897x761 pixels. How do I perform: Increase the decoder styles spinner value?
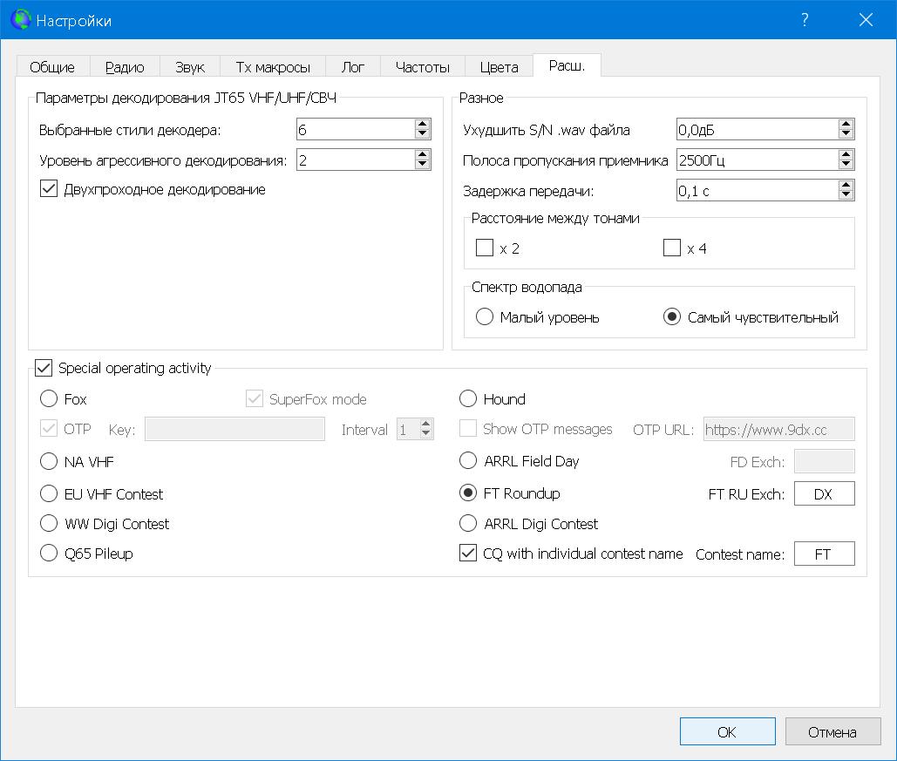[x=423, y=125]
